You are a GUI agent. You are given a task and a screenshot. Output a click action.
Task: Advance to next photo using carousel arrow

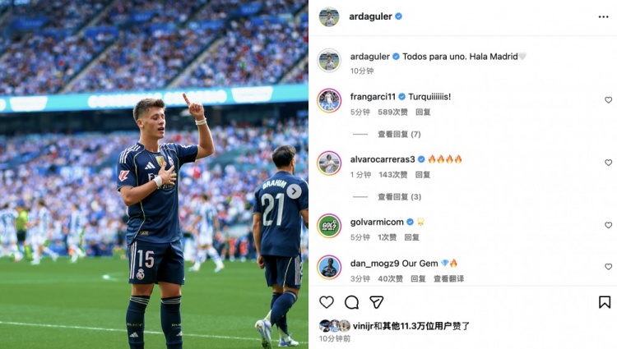tap(294, 191)
